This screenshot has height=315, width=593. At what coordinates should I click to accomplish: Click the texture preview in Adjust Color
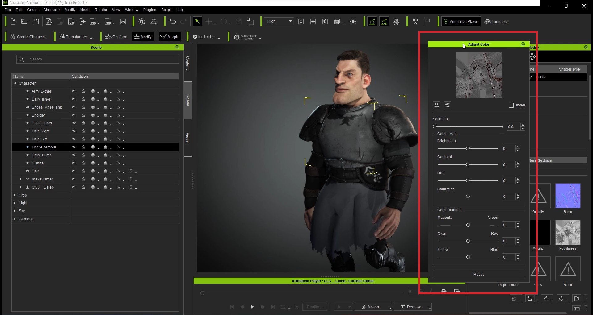coord(479,75)
